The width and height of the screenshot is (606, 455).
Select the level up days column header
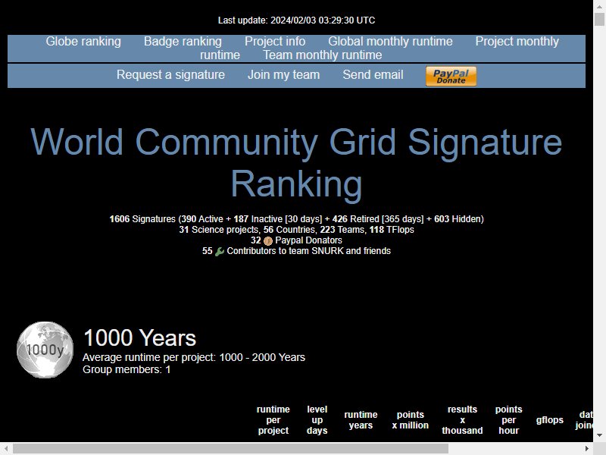point(317,420)
